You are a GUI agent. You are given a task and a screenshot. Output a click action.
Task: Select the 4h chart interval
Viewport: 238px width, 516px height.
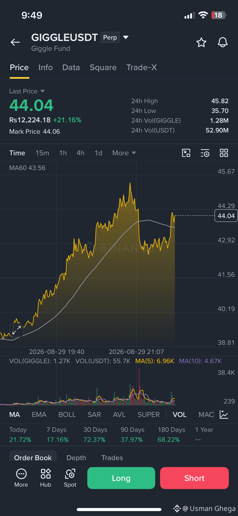click(80, 153)
